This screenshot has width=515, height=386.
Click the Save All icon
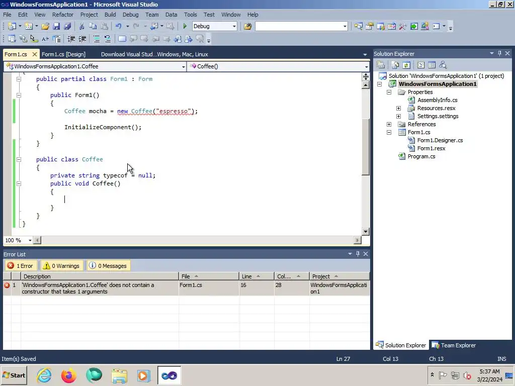tap(68, 26)
